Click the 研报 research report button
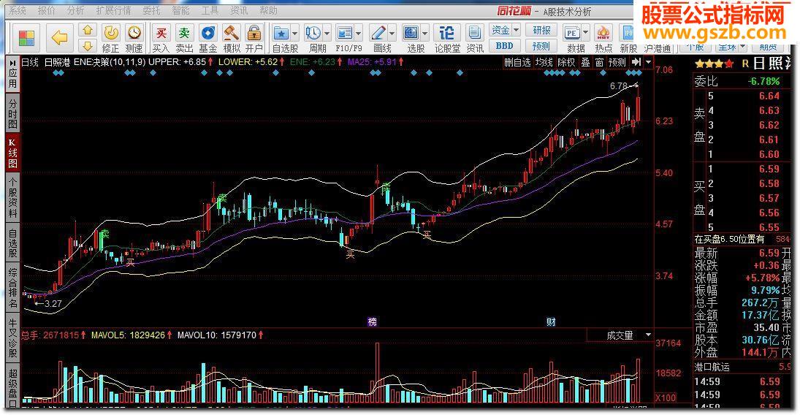Image resolution: width=800 pixels, height=415 pixels. click(541, 30)
